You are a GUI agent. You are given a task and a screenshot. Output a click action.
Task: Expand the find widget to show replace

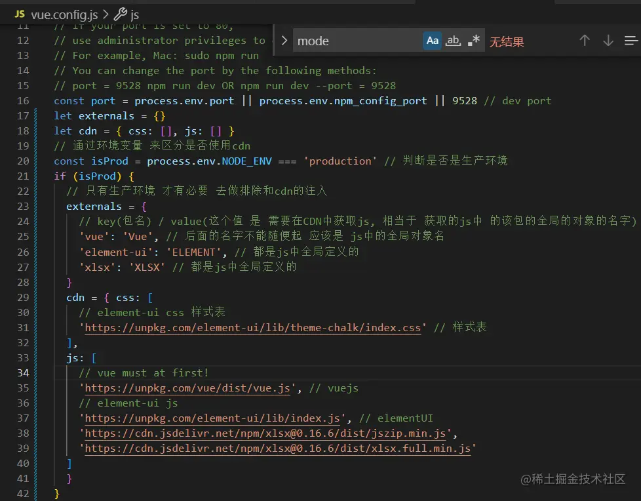[x=283, y=40]
